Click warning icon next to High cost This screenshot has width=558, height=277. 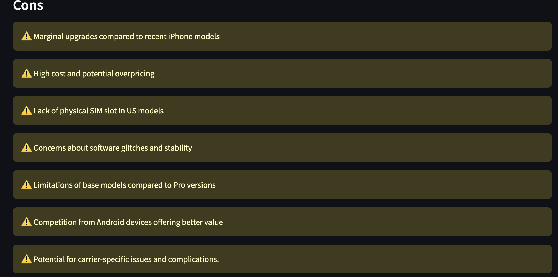[x=27, y=74]
